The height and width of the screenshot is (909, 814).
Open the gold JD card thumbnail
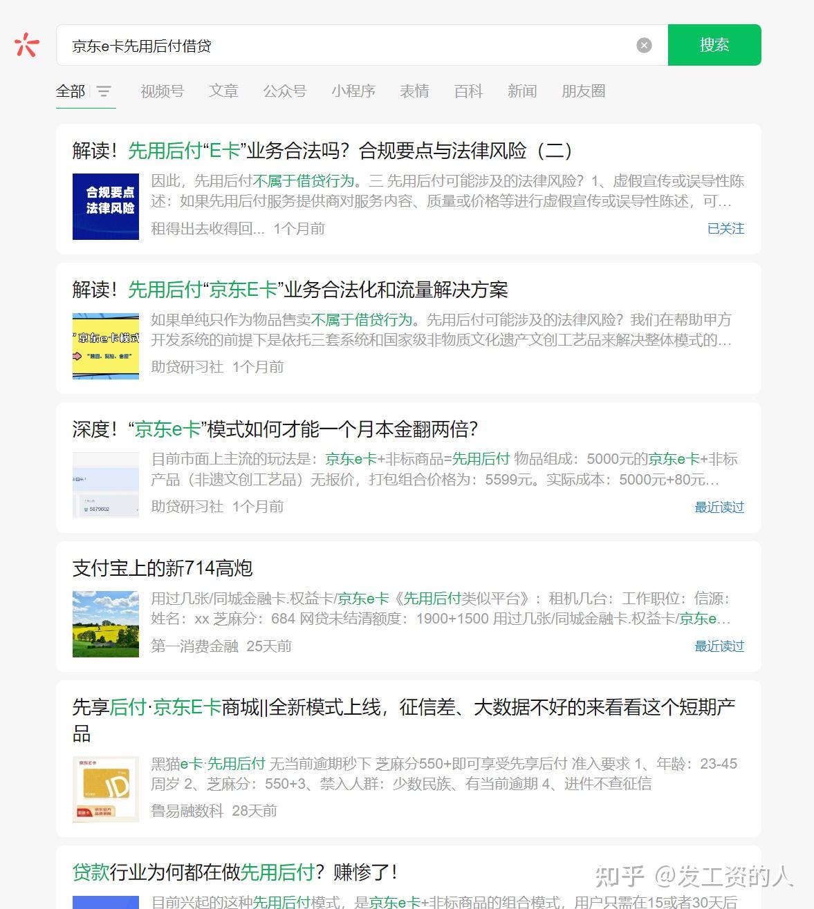tap(106, 789)
